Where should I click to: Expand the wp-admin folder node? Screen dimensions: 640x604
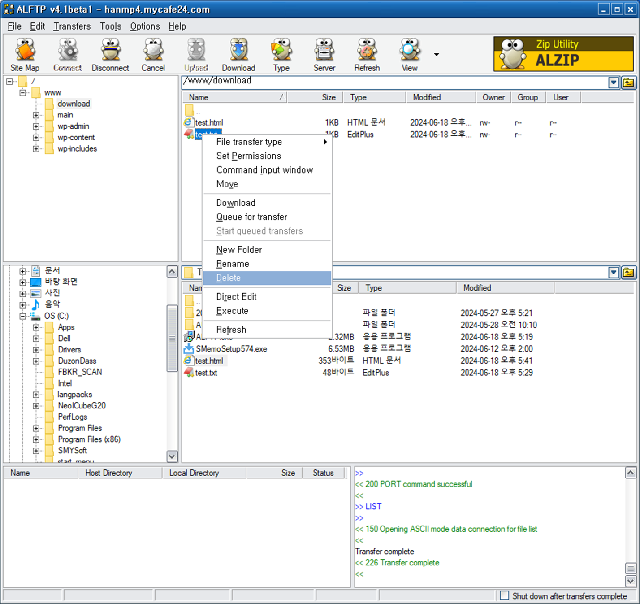pos(36,126)
